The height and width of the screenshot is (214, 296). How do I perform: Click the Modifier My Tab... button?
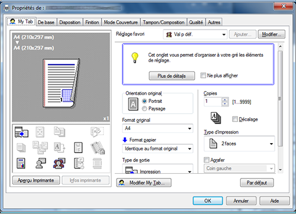pos(144,183)
